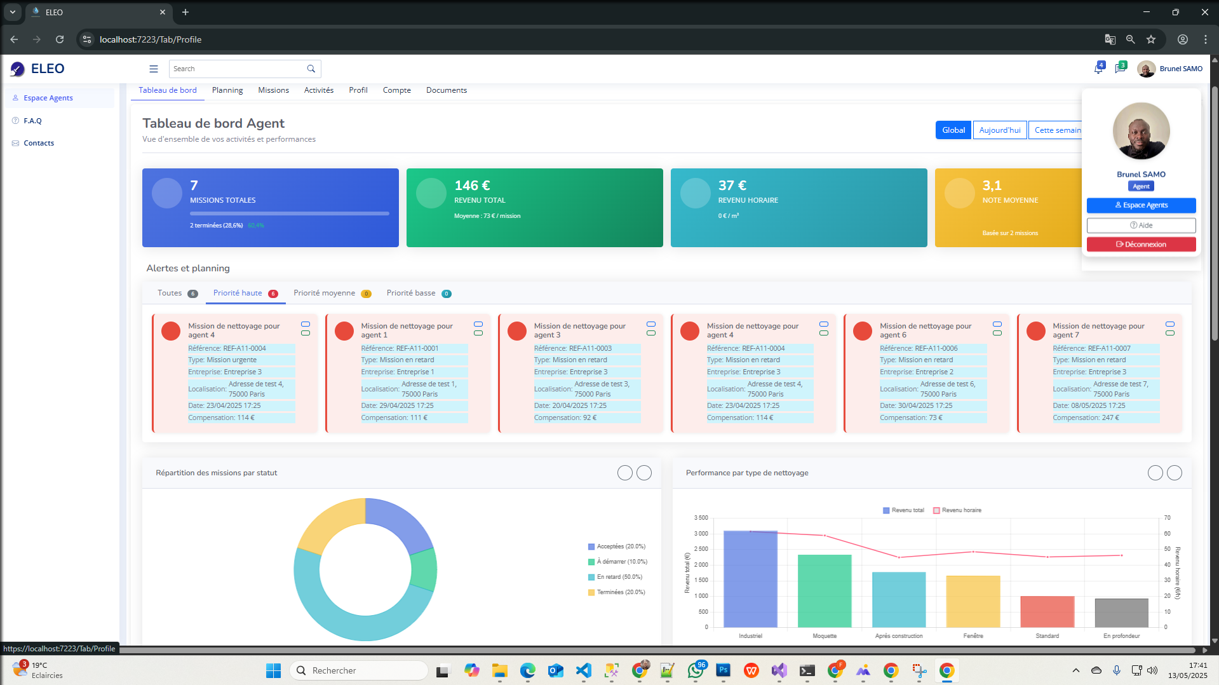Open the notifications bell icon
Screen dimensions: 1219x685
pyautogui.click(x=1099, y=68)
